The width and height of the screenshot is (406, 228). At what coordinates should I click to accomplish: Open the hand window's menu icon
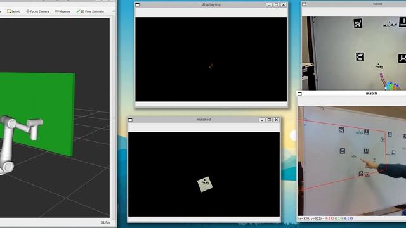304,4
